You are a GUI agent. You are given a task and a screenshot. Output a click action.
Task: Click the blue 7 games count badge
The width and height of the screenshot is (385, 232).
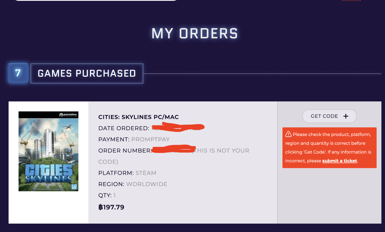(x=18, y=73)
